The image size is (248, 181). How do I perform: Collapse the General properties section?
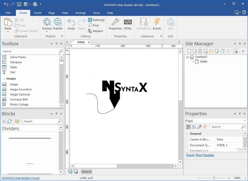click(187, 134)
